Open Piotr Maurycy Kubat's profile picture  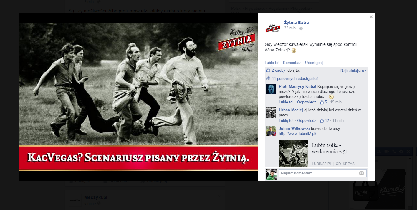pos(271,89)
